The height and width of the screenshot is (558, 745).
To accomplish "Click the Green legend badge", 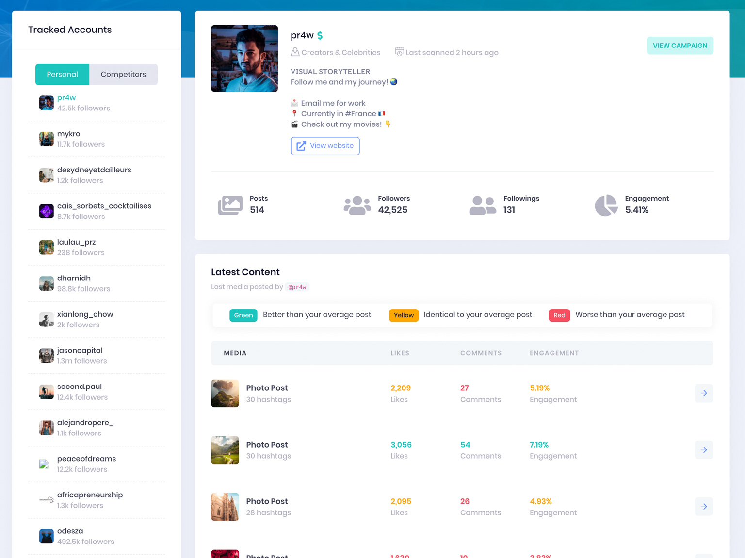I will coord(243,315).
